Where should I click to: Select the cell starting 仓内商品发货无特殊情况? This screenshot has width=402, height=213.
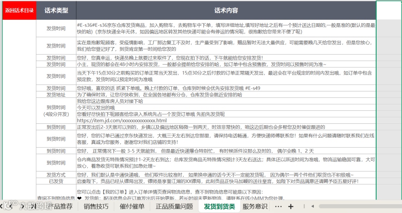[226, 162]
